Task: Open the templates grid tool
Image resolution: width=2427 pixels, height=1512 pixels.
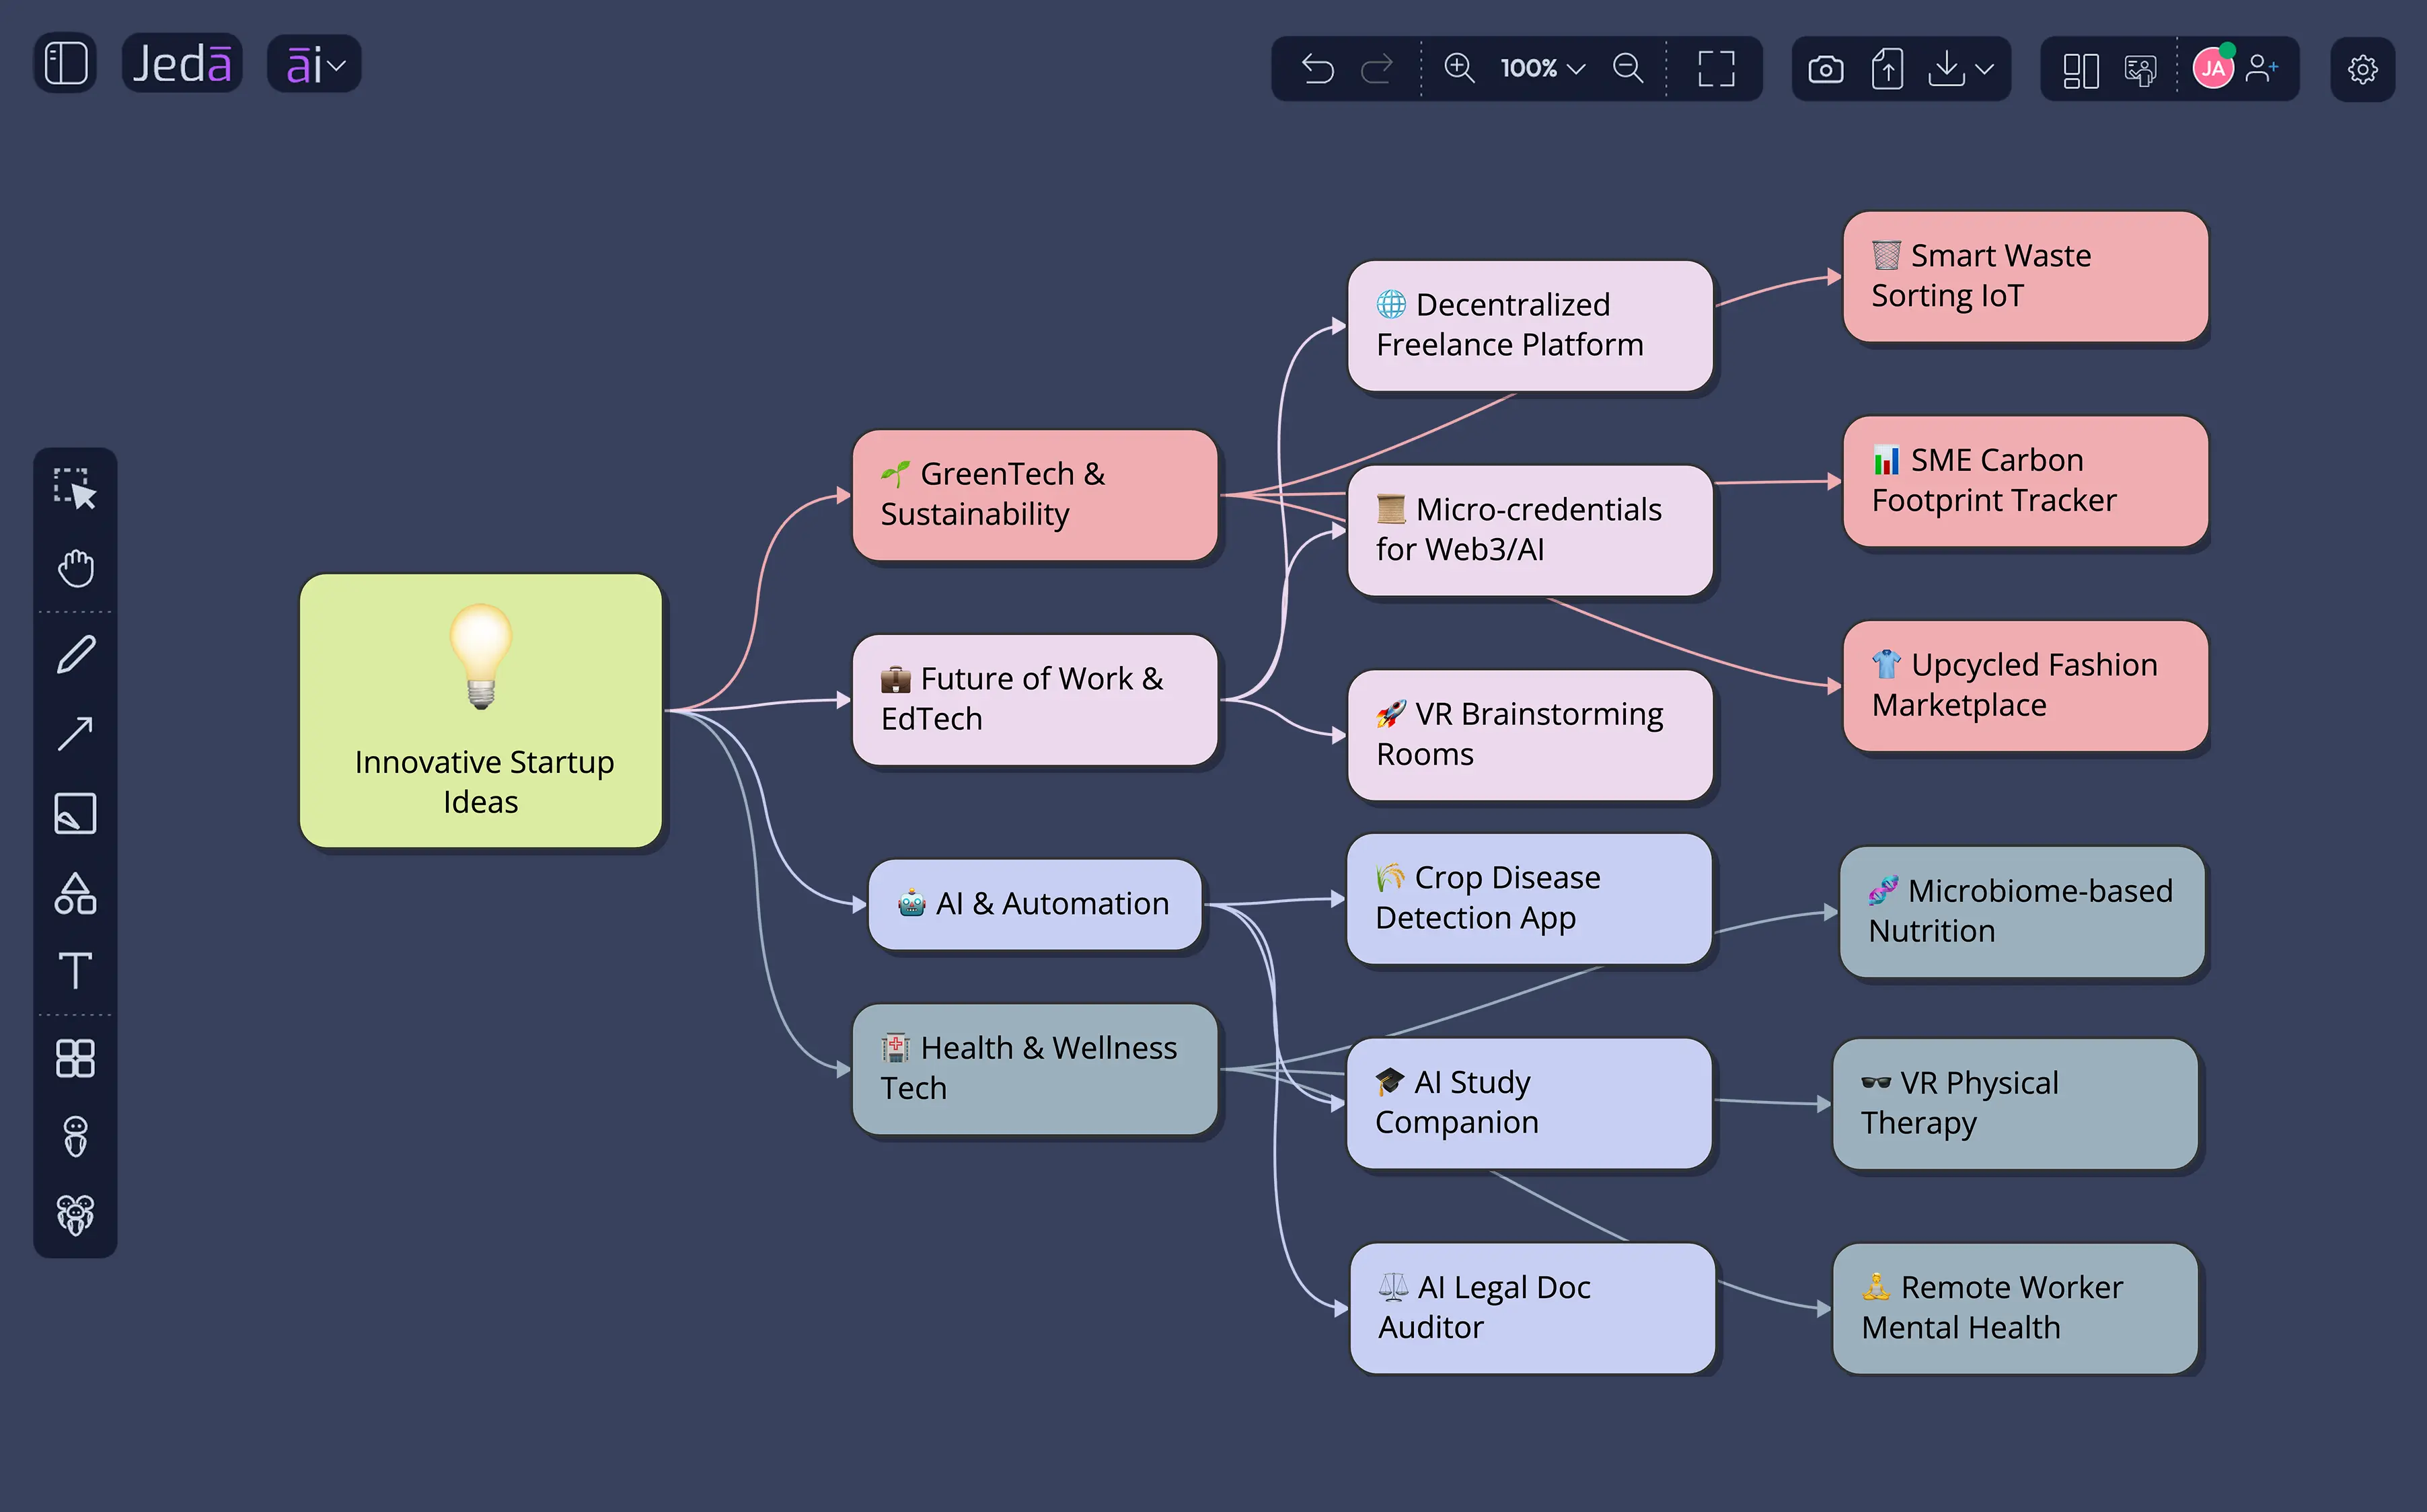Action: [75, 1058]
